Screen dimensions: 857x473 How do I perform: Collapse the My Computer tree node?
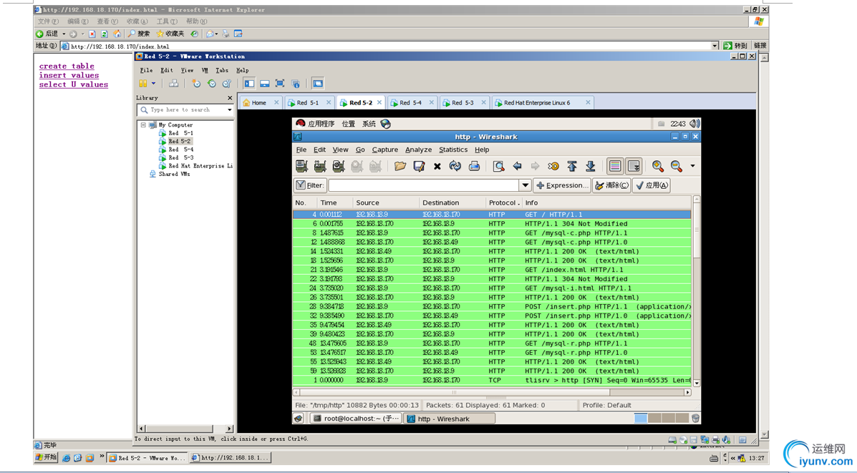(143, 125)
